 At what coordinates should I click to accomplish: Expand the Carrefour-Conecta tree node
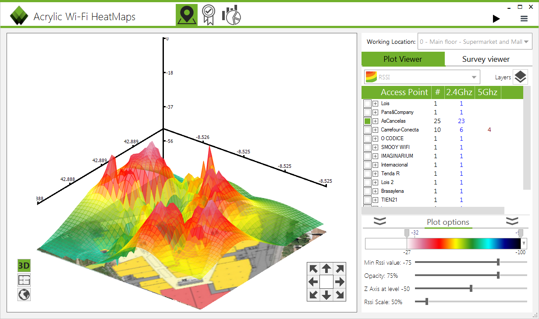376,130
